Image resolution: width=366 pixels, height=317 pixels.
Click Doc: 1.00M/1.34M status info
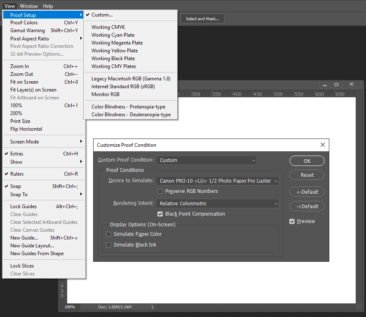[115, 307]
